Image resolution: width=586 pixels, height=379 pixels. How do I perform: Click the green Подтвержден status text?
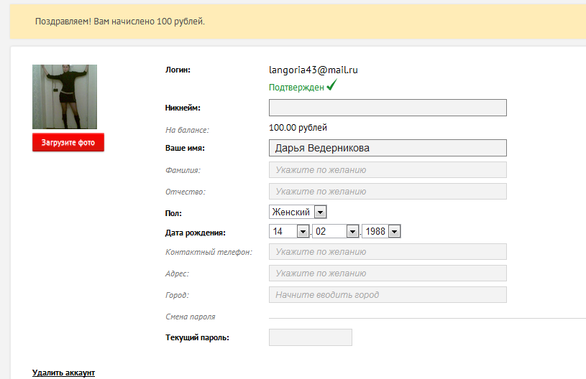(296, 88)
